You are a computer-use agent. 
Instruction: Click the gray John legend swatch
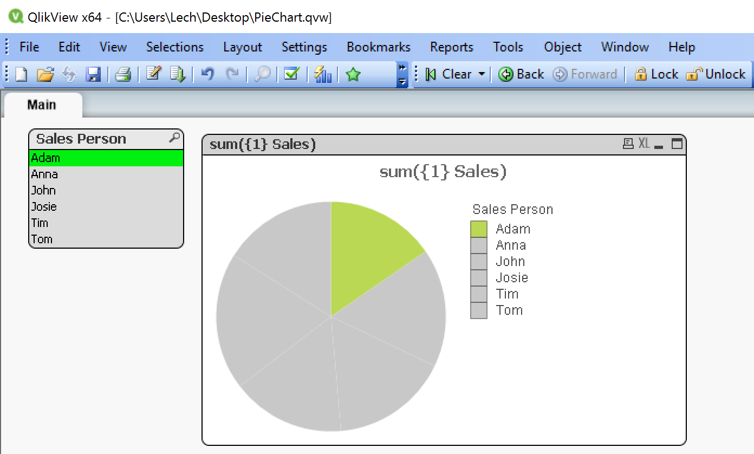pos(479,262)
